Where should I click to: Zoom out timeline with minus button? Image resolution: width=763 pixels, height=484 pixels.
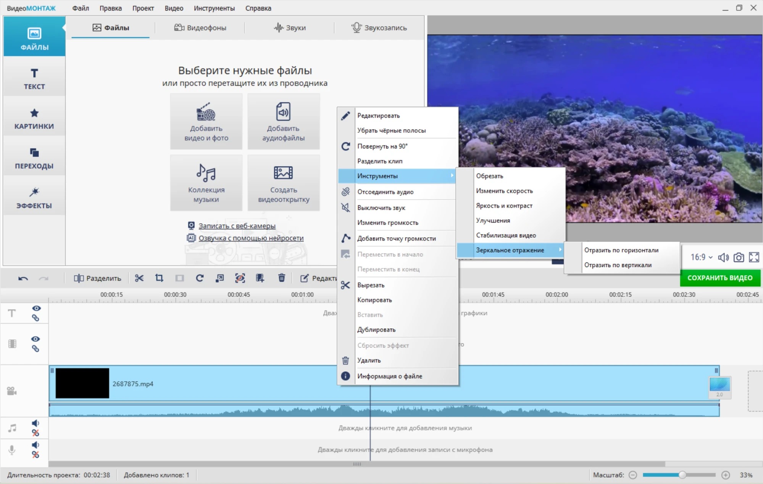click(633, 475)
